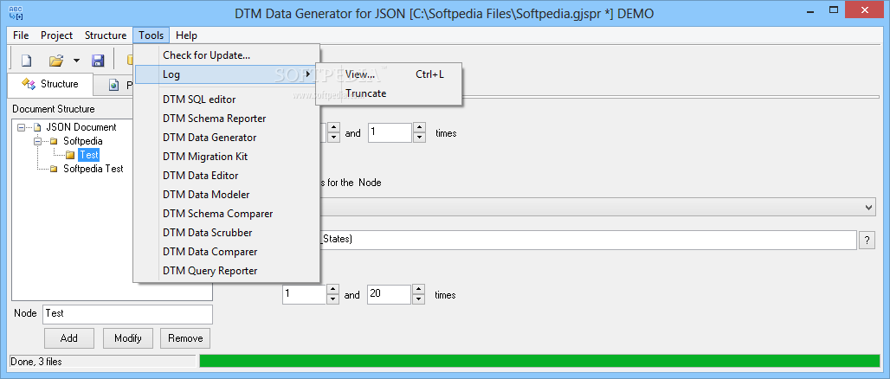
Task: Choose Truncate in Log submenu
Action: click(389, 93)
